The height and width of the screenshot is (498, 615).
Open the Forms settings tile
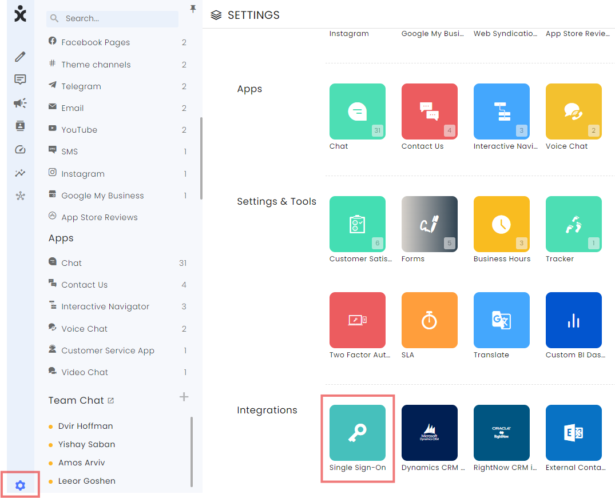tap(430, 224)
